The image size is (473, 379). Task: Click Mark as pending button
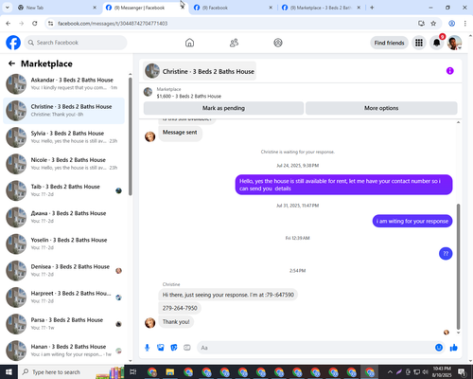tap(223, 108)
